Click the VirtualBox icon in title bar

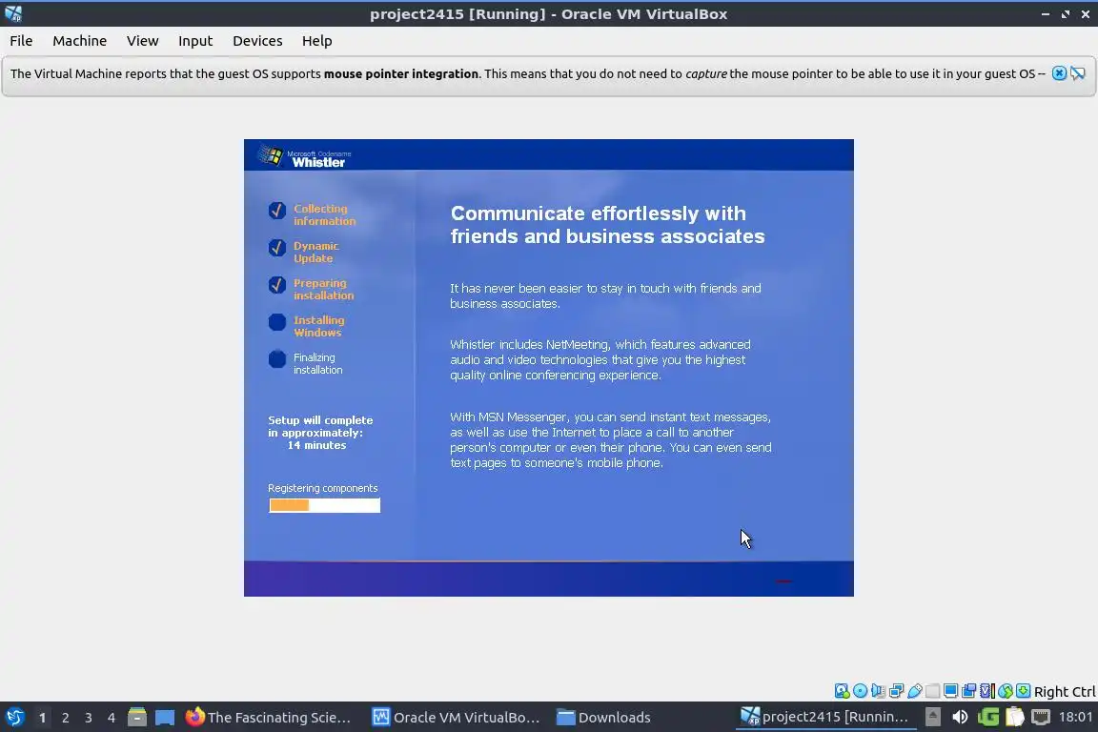[13, 13]
